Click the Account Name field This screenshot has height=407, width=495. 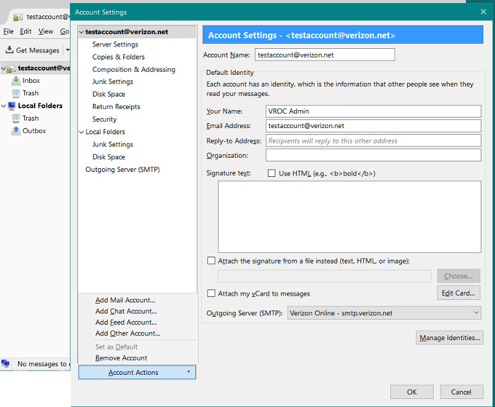click(x=325, y=54)
